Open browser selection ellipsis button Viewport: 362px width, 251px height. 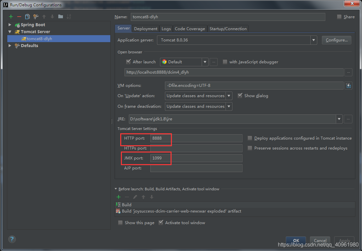[x=214, y=62]
